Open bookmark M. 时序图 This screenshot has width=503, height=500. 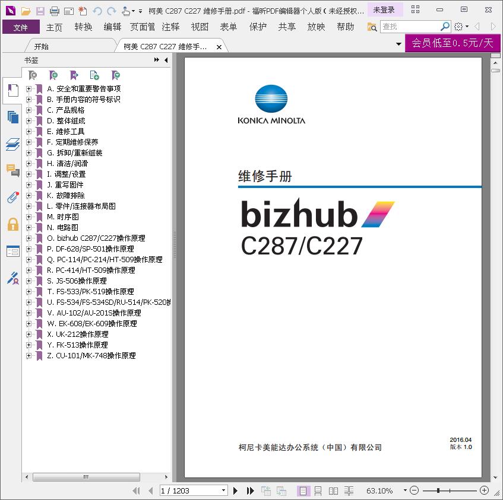tap(62, 217)
